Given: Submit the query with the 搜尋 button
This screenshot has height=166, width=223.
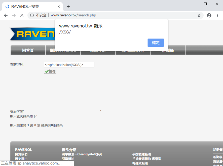Looking at the screenshot, I should pos(50,71).
